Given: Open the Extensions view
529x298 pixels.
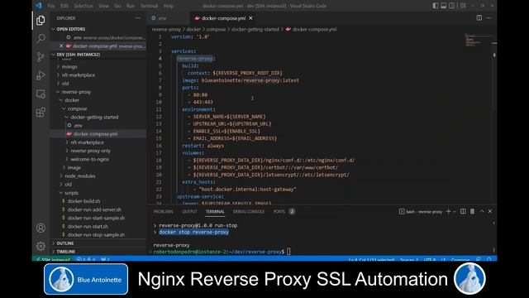Looking at the screenshot, I should [x=41, y=113].
